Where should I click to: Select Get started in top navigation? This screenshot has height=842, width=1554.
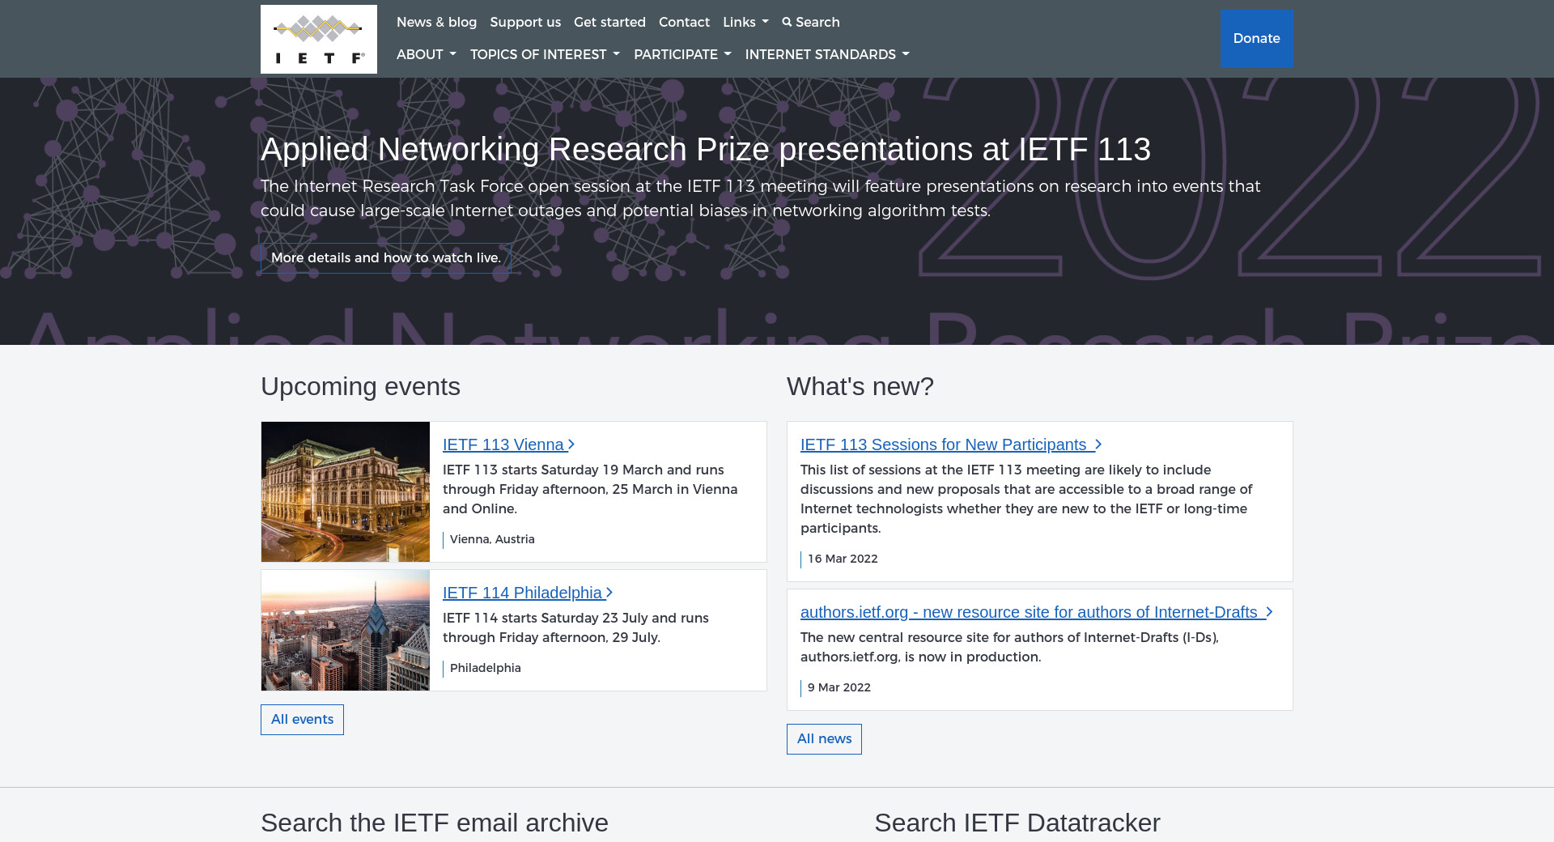(x=609, y=23)
